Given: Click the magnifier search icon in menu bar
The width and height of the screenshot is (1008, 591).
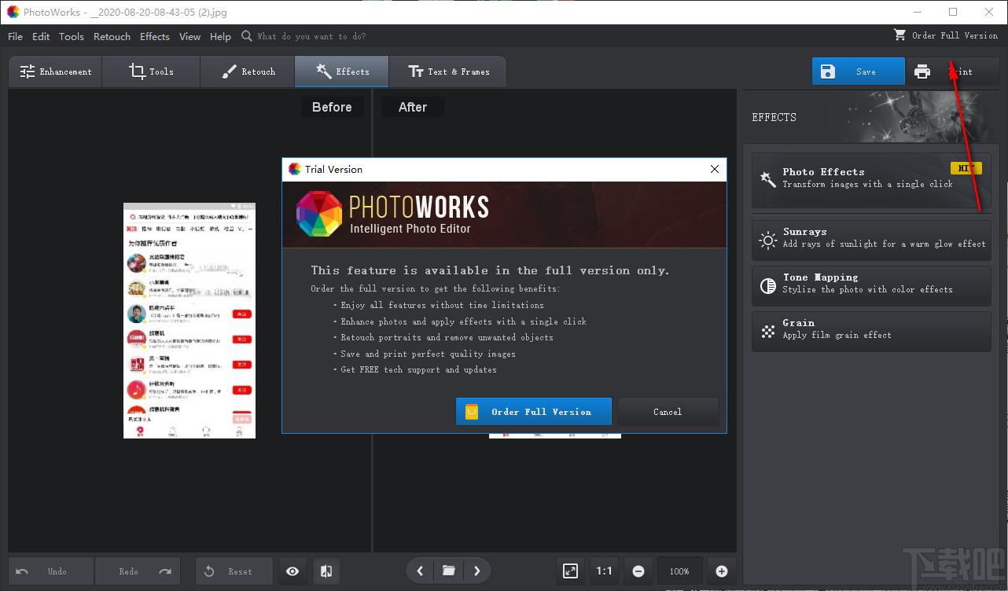Looking at the screenshot, I should tap(247, 36).
